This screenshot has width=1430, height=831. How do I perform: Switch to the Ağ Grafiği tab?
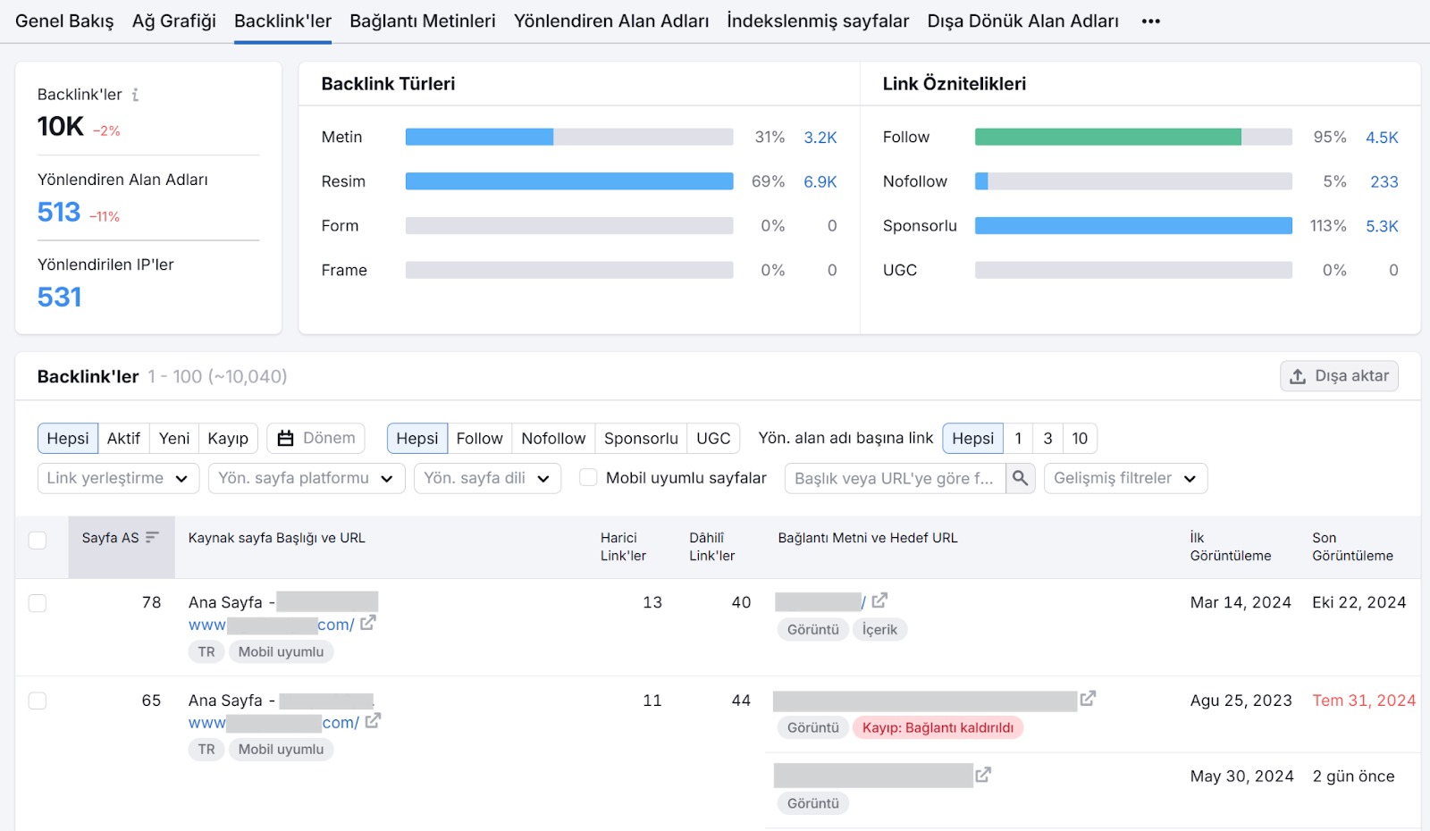pyautogui.click(x=174, y=21)
